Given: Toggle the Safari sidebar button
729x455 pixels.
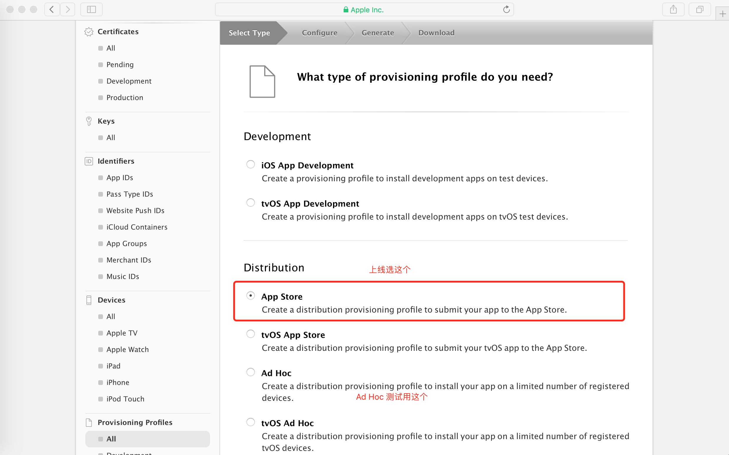Looking at the screenshot, I should click(91, 10).
